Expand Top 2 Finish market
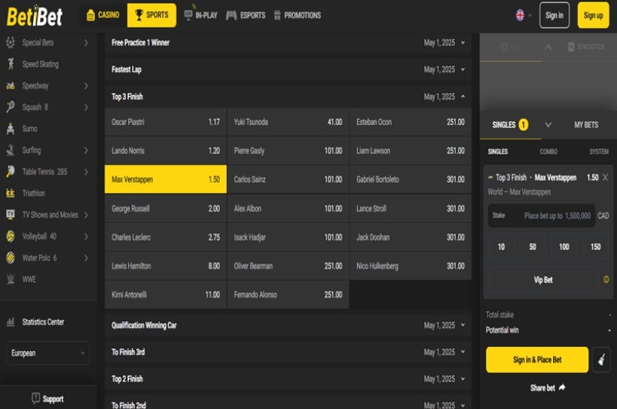The image size is (617, 409). tap(288, 379)
